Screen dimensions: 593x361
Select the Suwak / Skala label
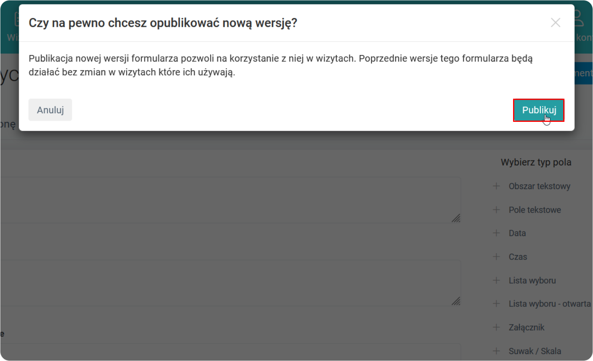tap(535, 351)
